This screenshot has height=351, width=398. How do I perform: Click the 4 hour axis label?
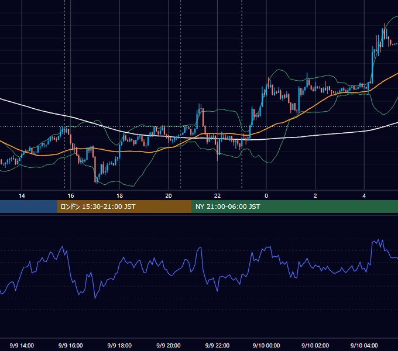(x=364, y=196)
